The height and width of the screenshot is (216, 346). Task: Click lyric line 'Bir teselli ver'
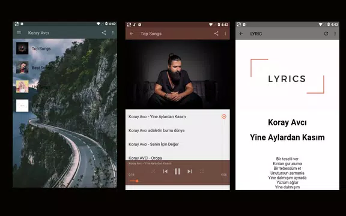click(x=287, y=158)
